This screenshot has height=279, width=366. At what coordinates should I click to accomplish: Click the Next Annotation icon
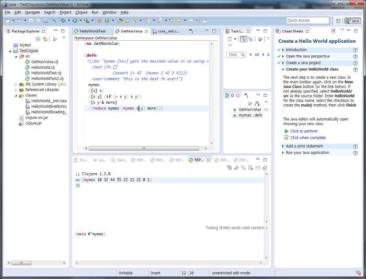point(147,20)
